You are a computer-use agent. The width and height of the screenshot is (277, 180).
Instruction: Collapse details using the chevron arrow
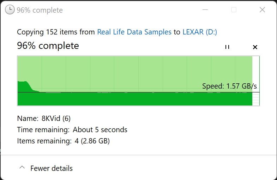coord(22,168)
